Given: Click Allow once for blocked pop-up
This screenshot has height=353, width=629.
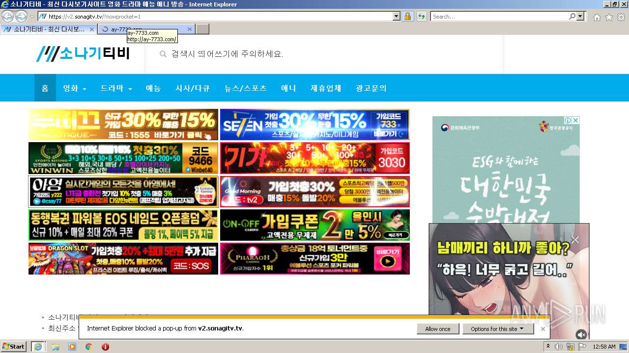Looking at the screenshot, I should (438, 329).
